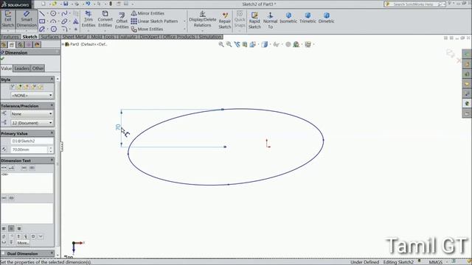Image resolution: width=472 pixels, height=265 pixels.
Task: Open the .12 (Document) precision dropdown
Action: tap(32, 123)
